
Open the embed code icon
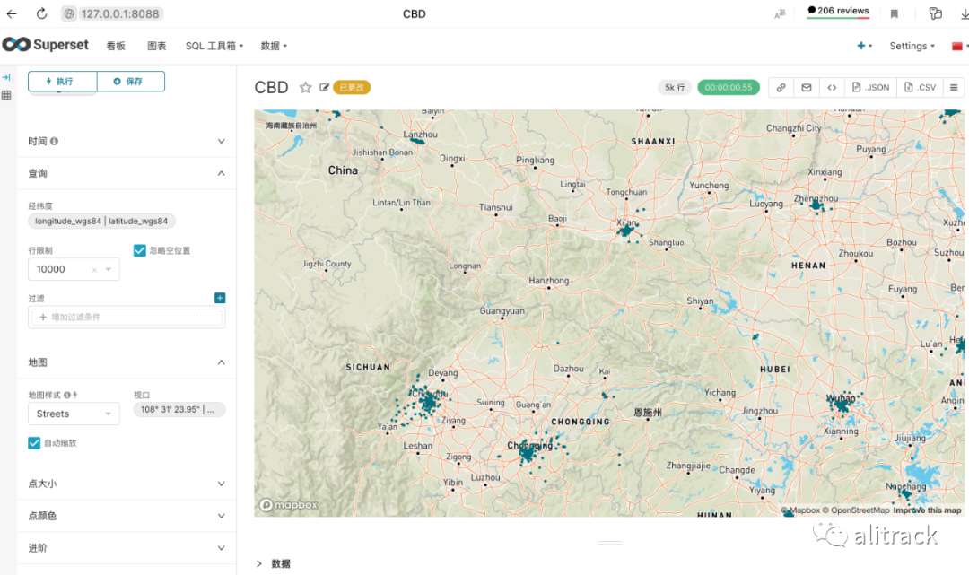tap(832, 88)
